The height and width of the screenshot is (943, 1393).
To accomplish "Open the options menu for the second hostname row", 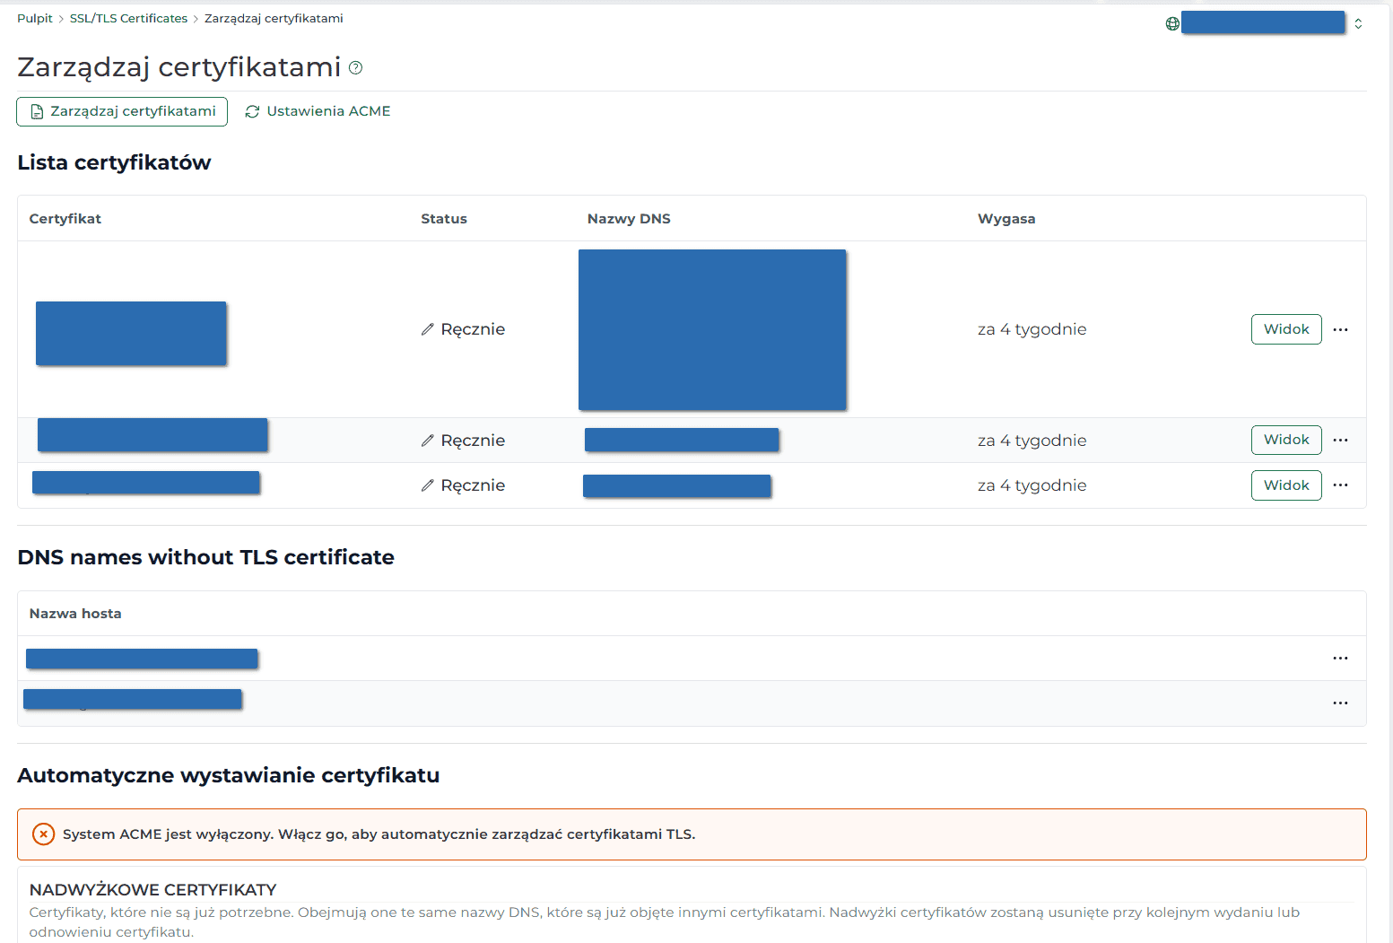I will (x=1340, y=703).
